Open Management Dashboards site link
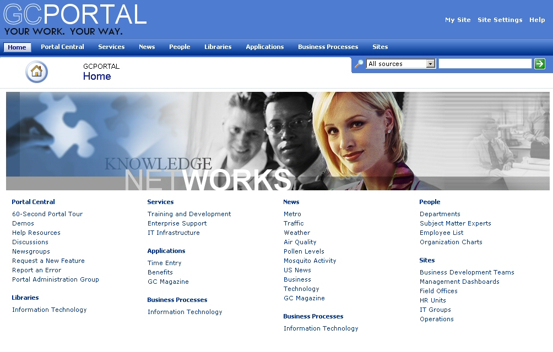This screenshot has height=352, width=553. [x=459, y=282]
